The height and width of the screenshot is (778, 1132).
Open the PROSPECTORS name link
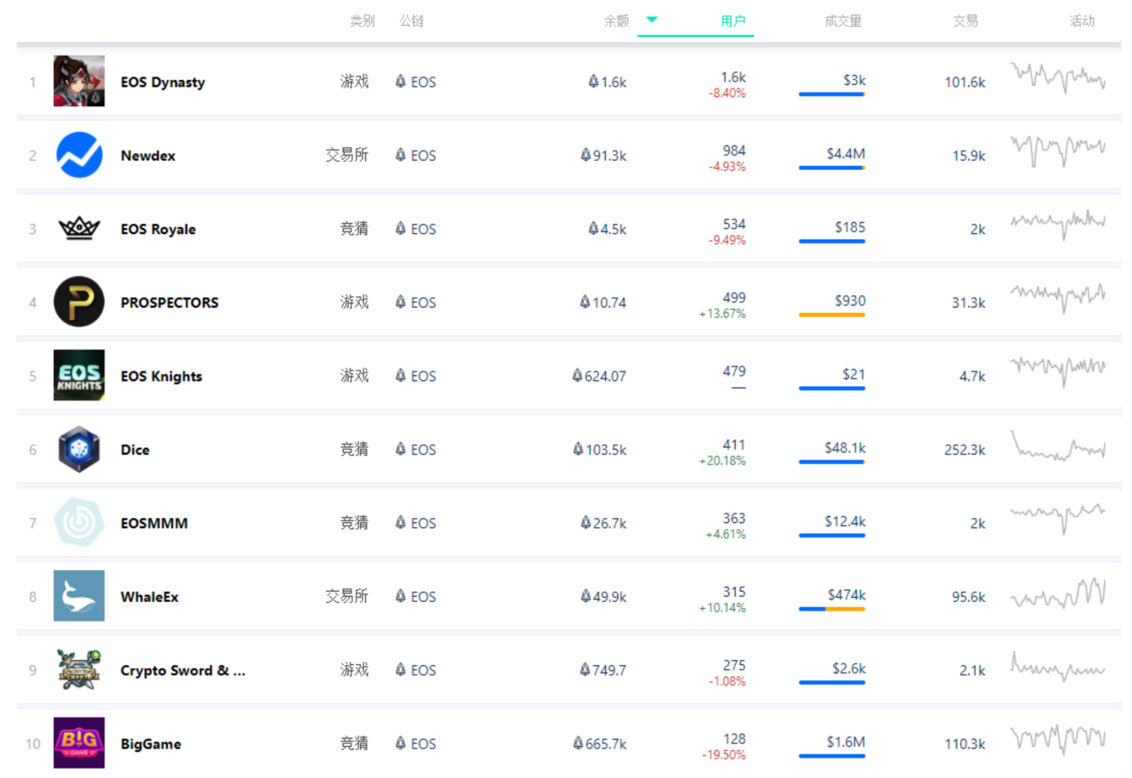point(169,302)
